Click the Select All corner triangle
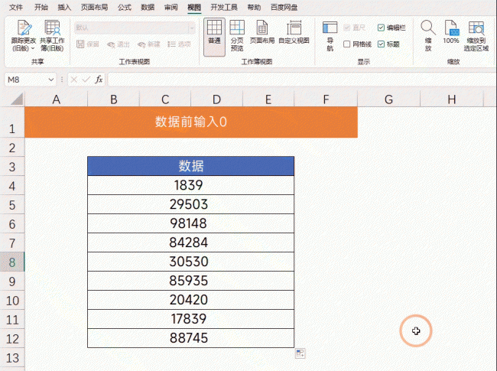 [x=18, y=99]
